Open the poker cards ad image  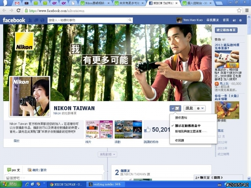pos(227,59)
